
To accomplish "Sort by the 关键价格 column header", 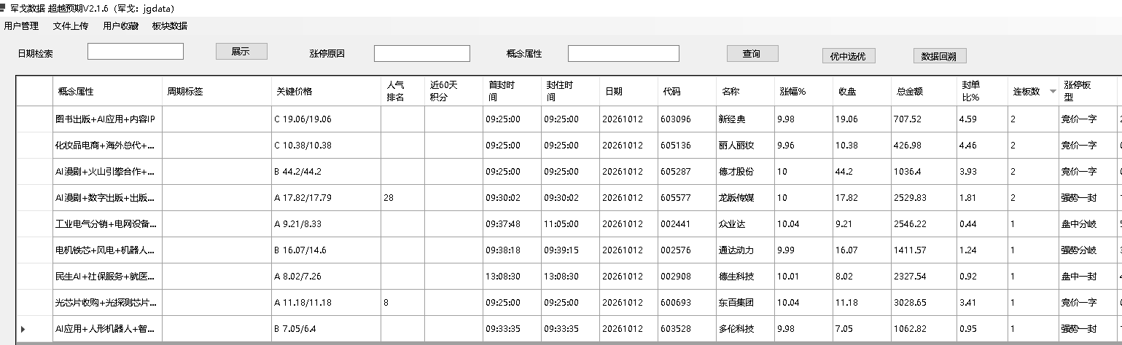I will (x=326, y=92).
